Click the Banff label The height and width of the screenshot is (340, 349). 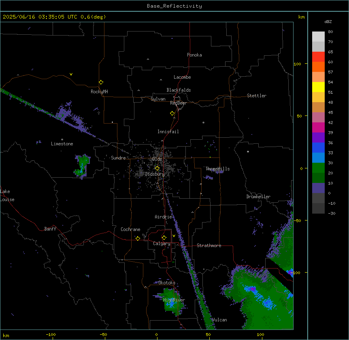tap(50, 229)
